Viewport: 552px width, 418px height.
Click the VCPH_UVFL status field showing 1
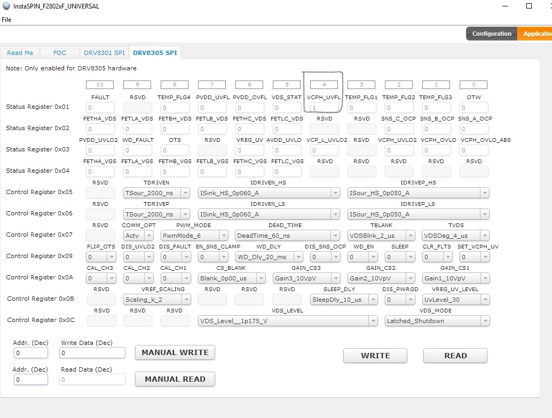click(324, 108)
